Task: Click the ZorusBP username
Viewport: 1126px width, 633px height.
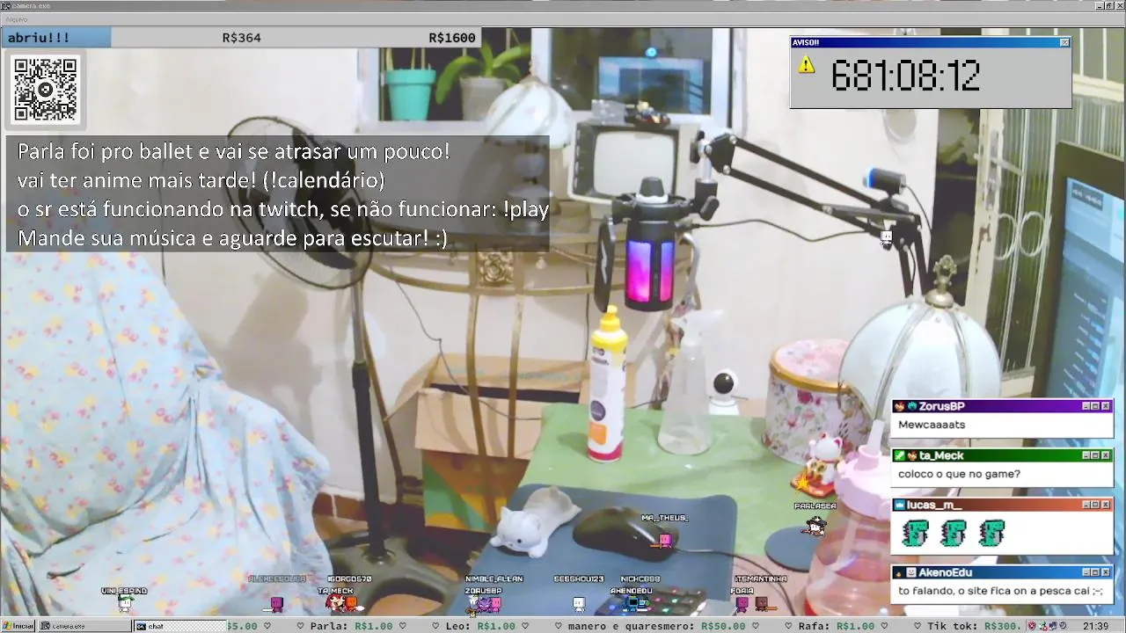Action: [x=942, y=406]
